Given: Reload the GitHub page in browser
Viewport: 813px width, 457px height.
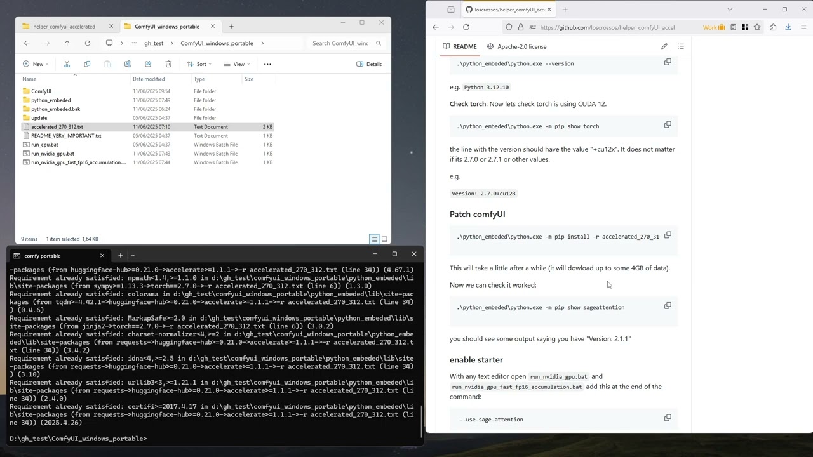Looking at the screenshot, I should click(466, 27).
